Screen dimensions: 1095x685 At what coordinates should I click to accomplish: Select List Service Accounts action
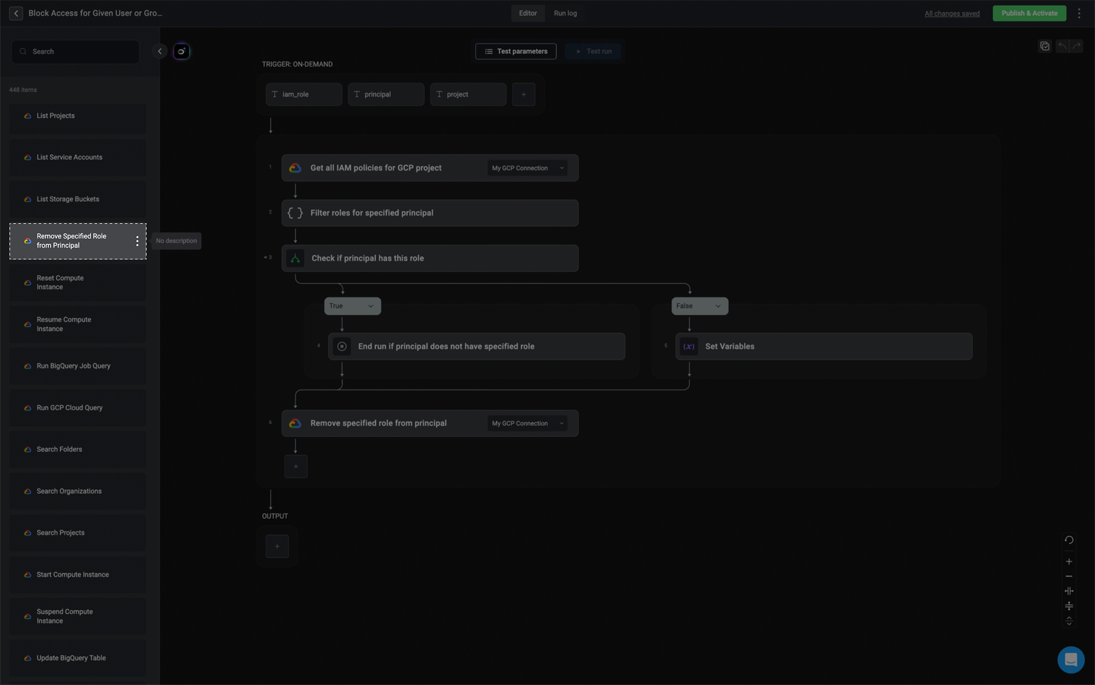[x=77, y=157]
